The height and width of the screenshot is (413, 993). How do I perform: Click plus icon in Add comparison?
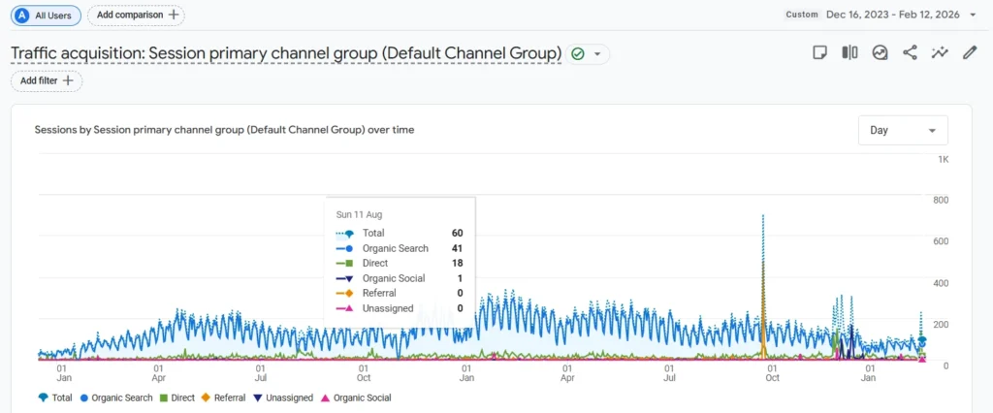coord(173,15)
